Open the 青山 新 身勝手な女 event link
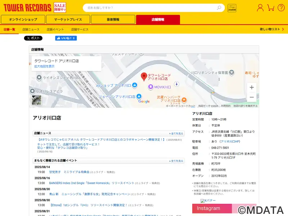288x216 pixels. tap(89, 194)
